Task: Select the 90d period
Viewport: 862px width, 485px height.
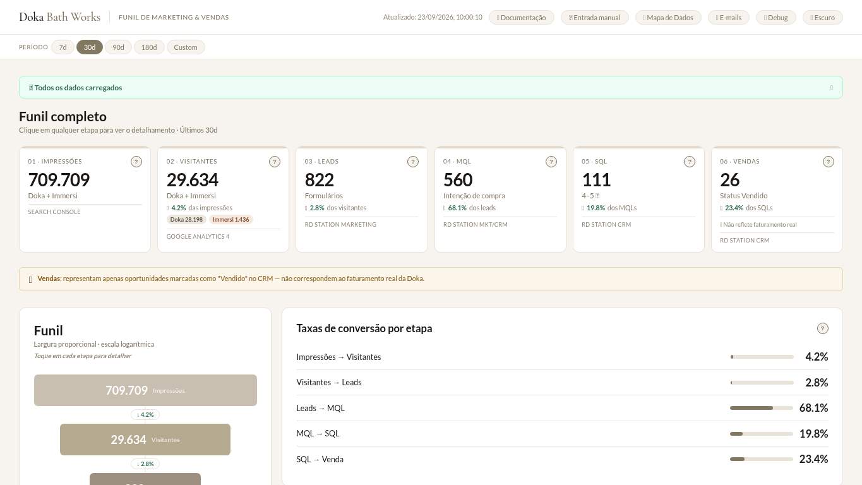Action: tap(118, 47)
